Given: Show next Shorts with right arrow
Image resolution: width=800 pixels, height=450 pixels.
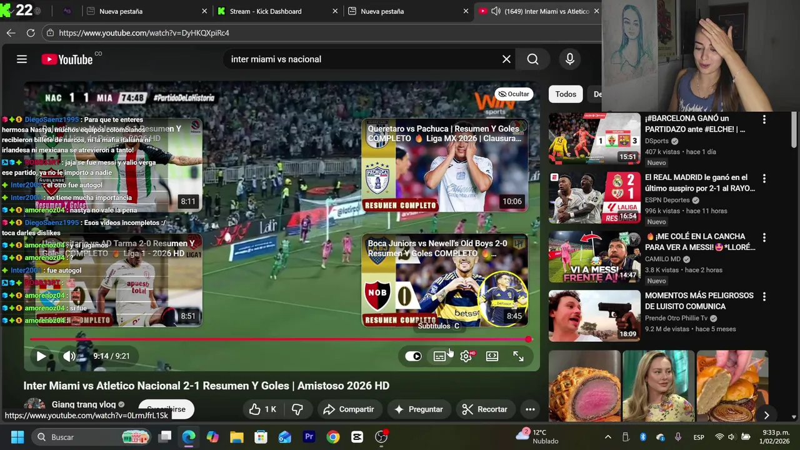Looking at the screenshot, I should (766, 415).
